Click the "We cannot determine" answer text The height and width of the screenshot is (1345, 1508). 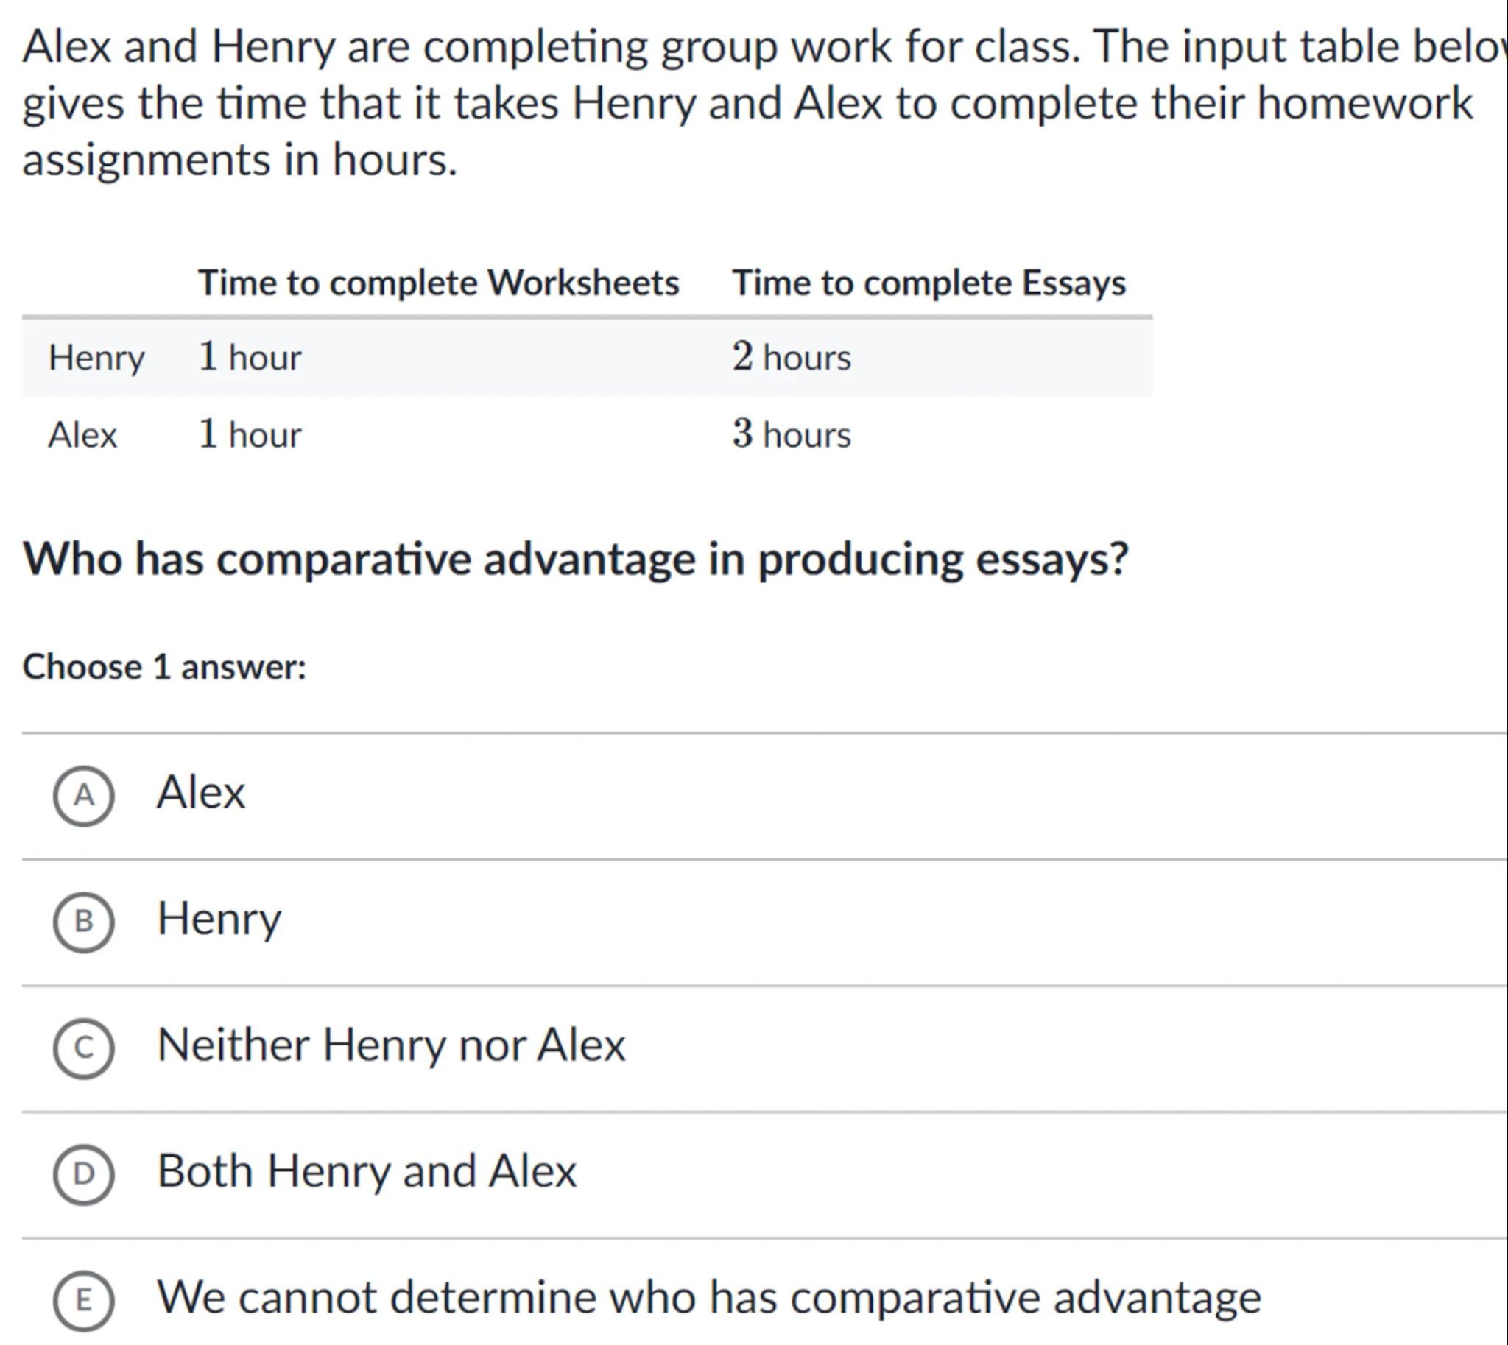[x=709, y=1298]
